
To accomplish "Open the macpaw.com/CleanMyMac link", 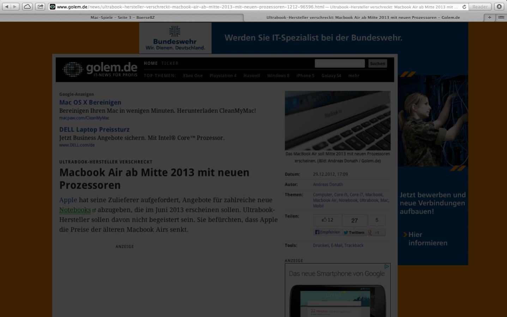I will [84, 118].
